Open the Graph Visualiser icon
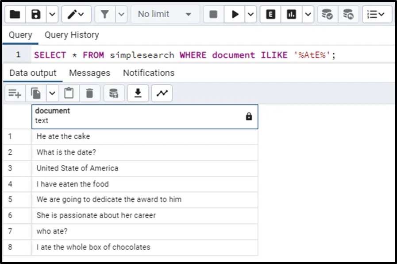This screenshot has width=397, height=264. [162, 93]
